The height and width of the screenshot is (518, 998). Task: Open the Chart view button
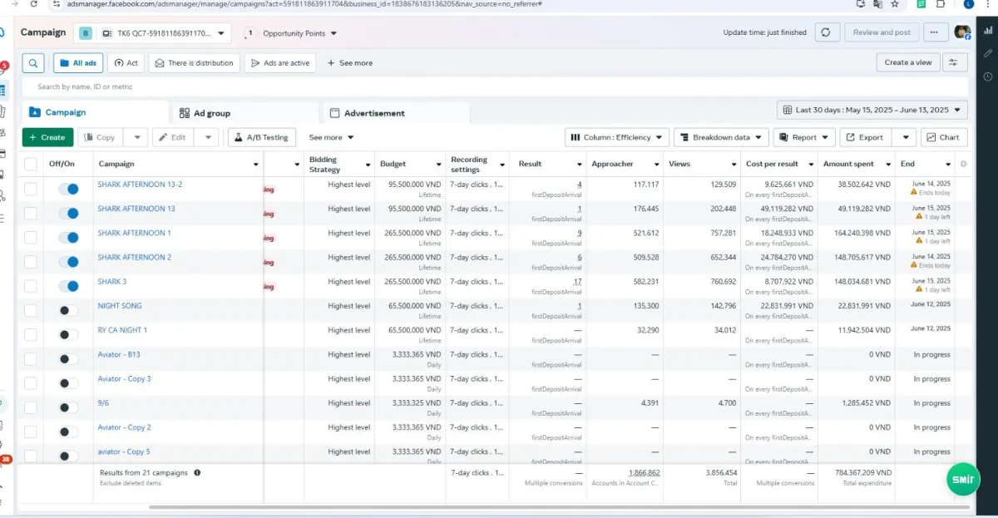[x=943, y=137]
